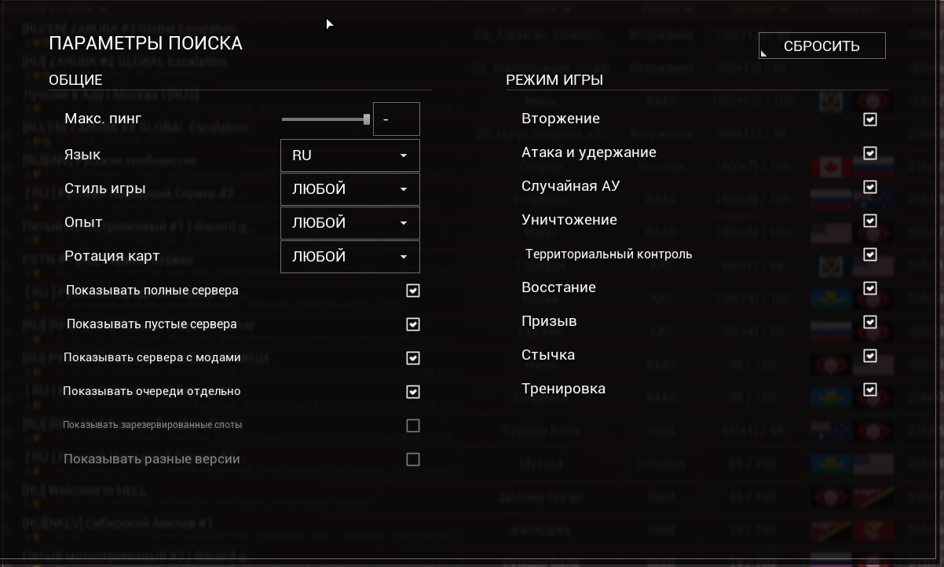Uncheck Уничтожение game mode
This screenshot has height=567, width=944.
(870, 221)
